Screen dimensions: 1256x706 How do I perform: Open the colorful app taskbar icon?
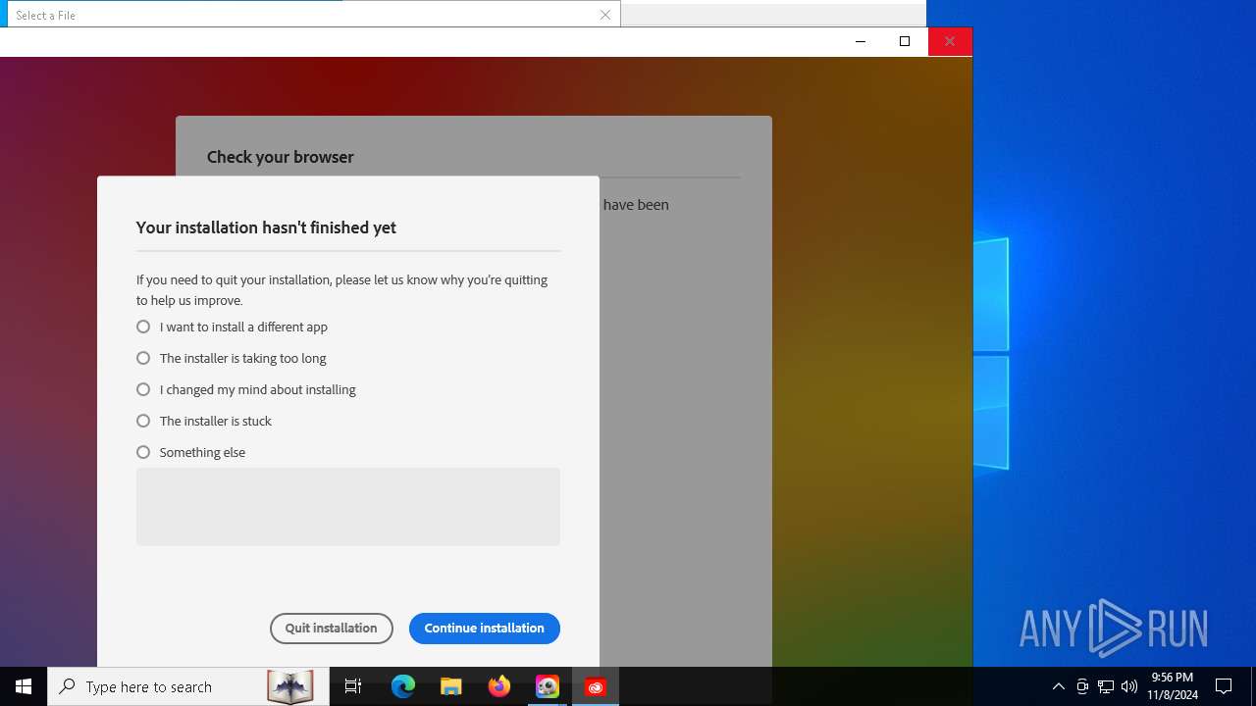pyautogui.click(x=548, y=686)
